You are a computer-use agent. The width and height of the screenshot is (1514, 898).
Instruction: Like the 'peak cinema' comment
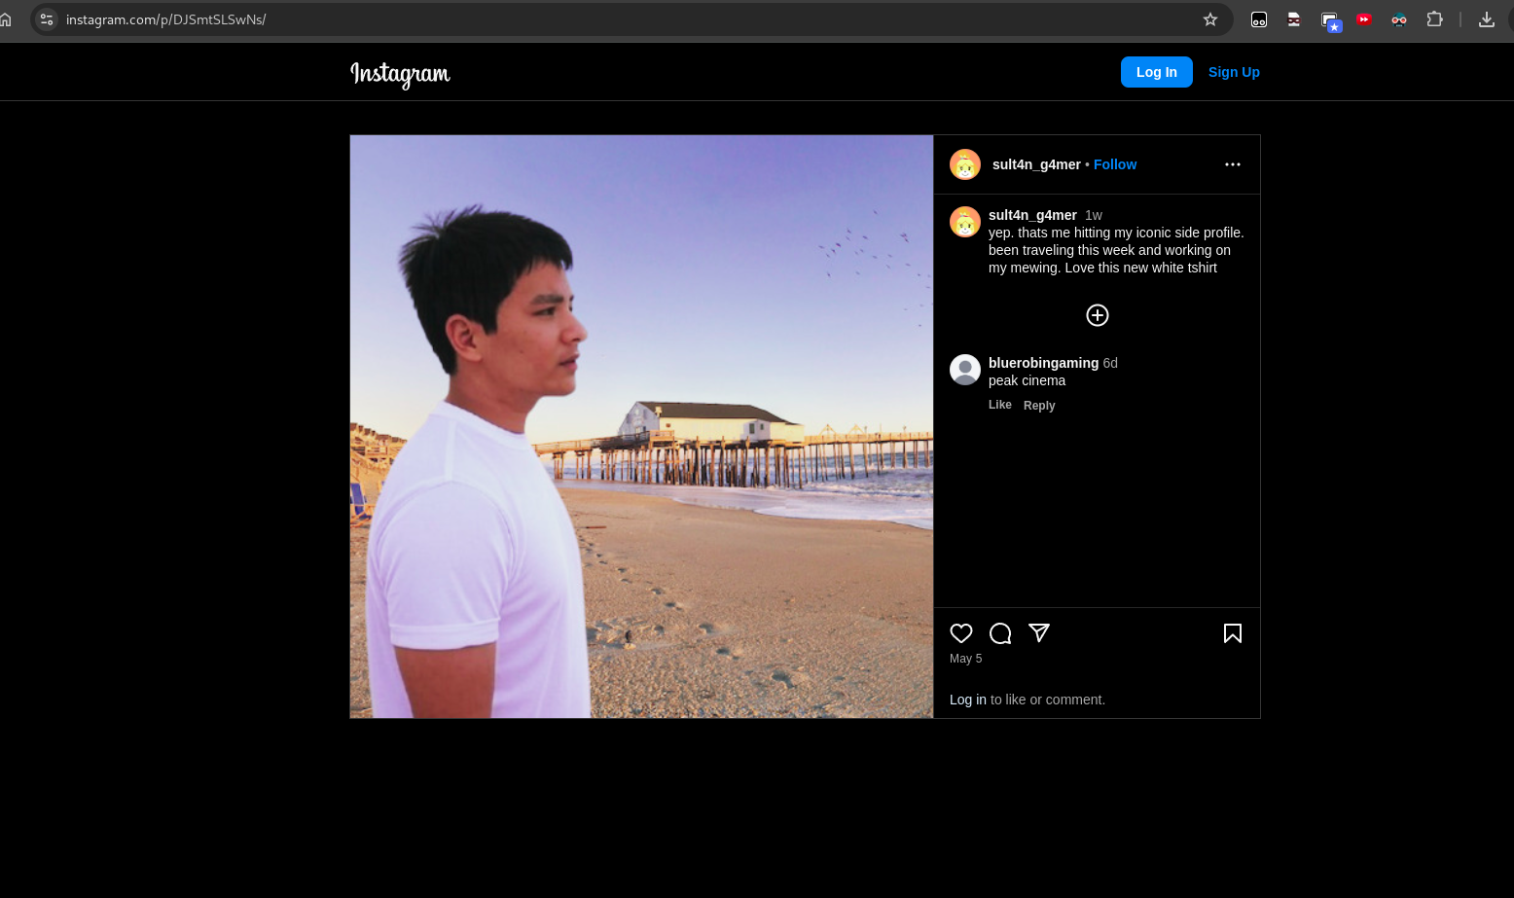(999, 405)
